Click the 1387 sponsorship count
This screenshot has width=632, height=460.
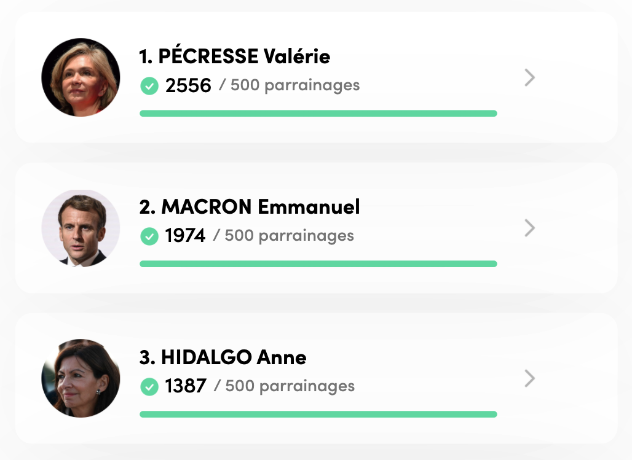186,386
